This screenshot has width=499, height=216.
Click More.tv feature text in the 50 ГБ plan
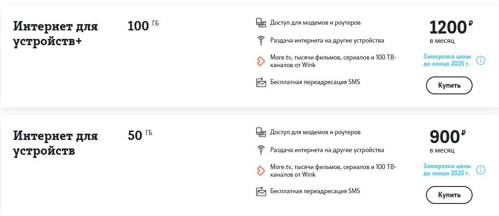[333, 170]
